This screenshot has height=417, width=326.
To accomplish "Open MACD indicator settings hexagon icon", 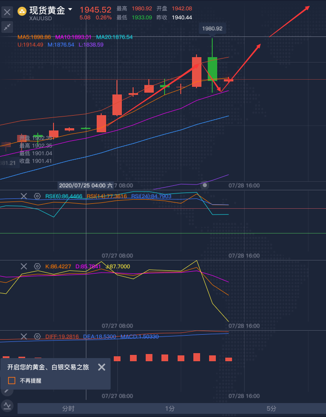I will [37, 336].
